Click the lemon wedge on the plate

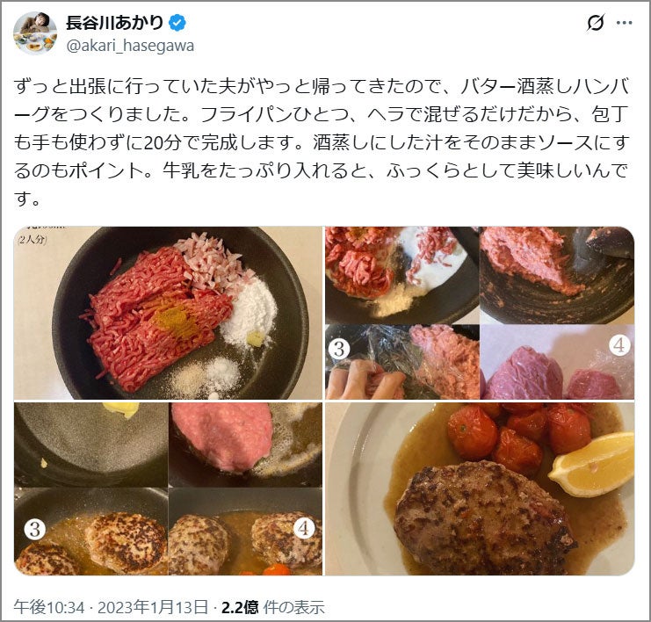click(x=592, y=463)
